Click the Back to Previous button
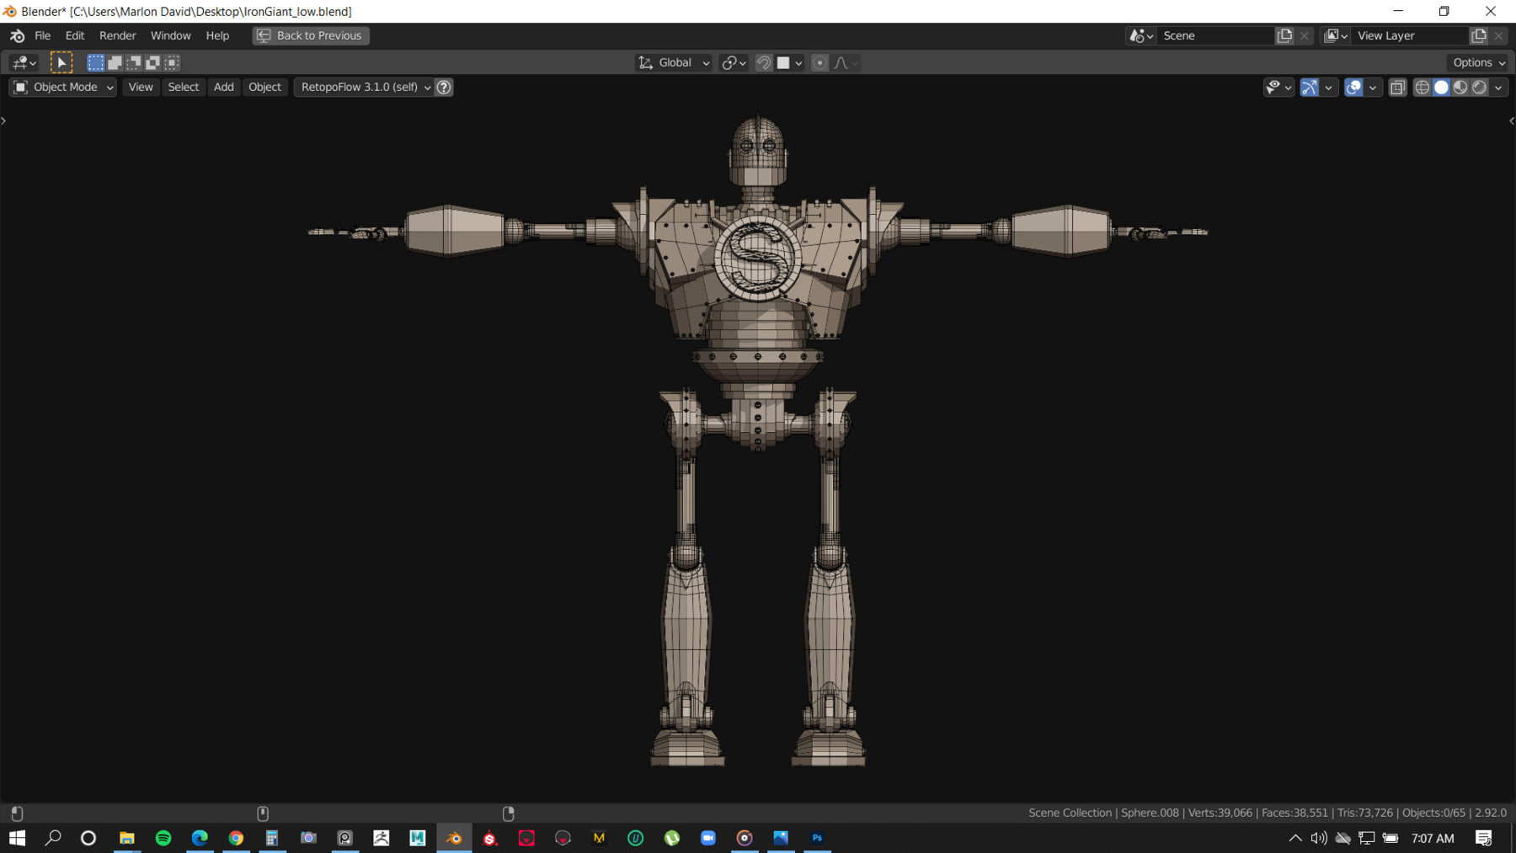1516x853 pixels. [310, 35]
